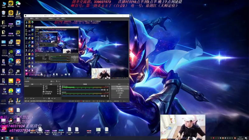Viewport: 249px width, 140px height.
Task: Open Microsoft Edge desktop shortcut
Action: pyautogui.click(x=11, y=62)
